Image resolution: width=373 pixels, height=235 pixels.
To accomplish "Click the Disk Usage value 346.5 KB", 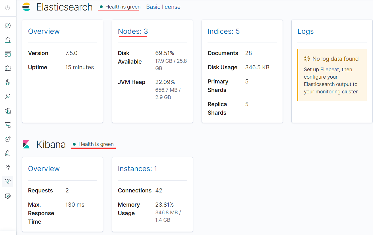I will point(257,67).
